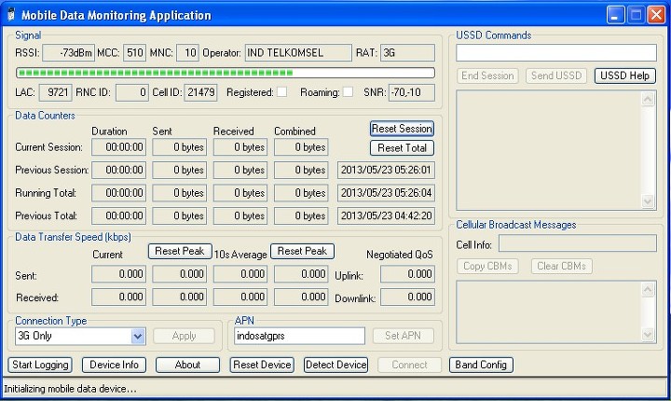
Task: Click the Cellular Broadcast scrollbar up arrow
Action: click(648, 290)
